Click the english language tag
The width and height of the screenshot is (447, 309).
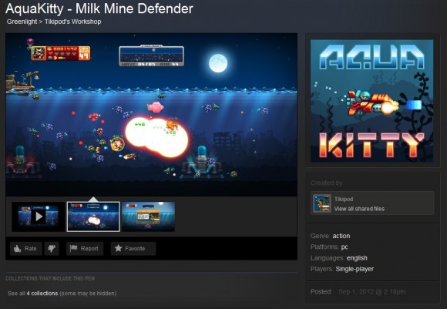click(x=357, y=258)
